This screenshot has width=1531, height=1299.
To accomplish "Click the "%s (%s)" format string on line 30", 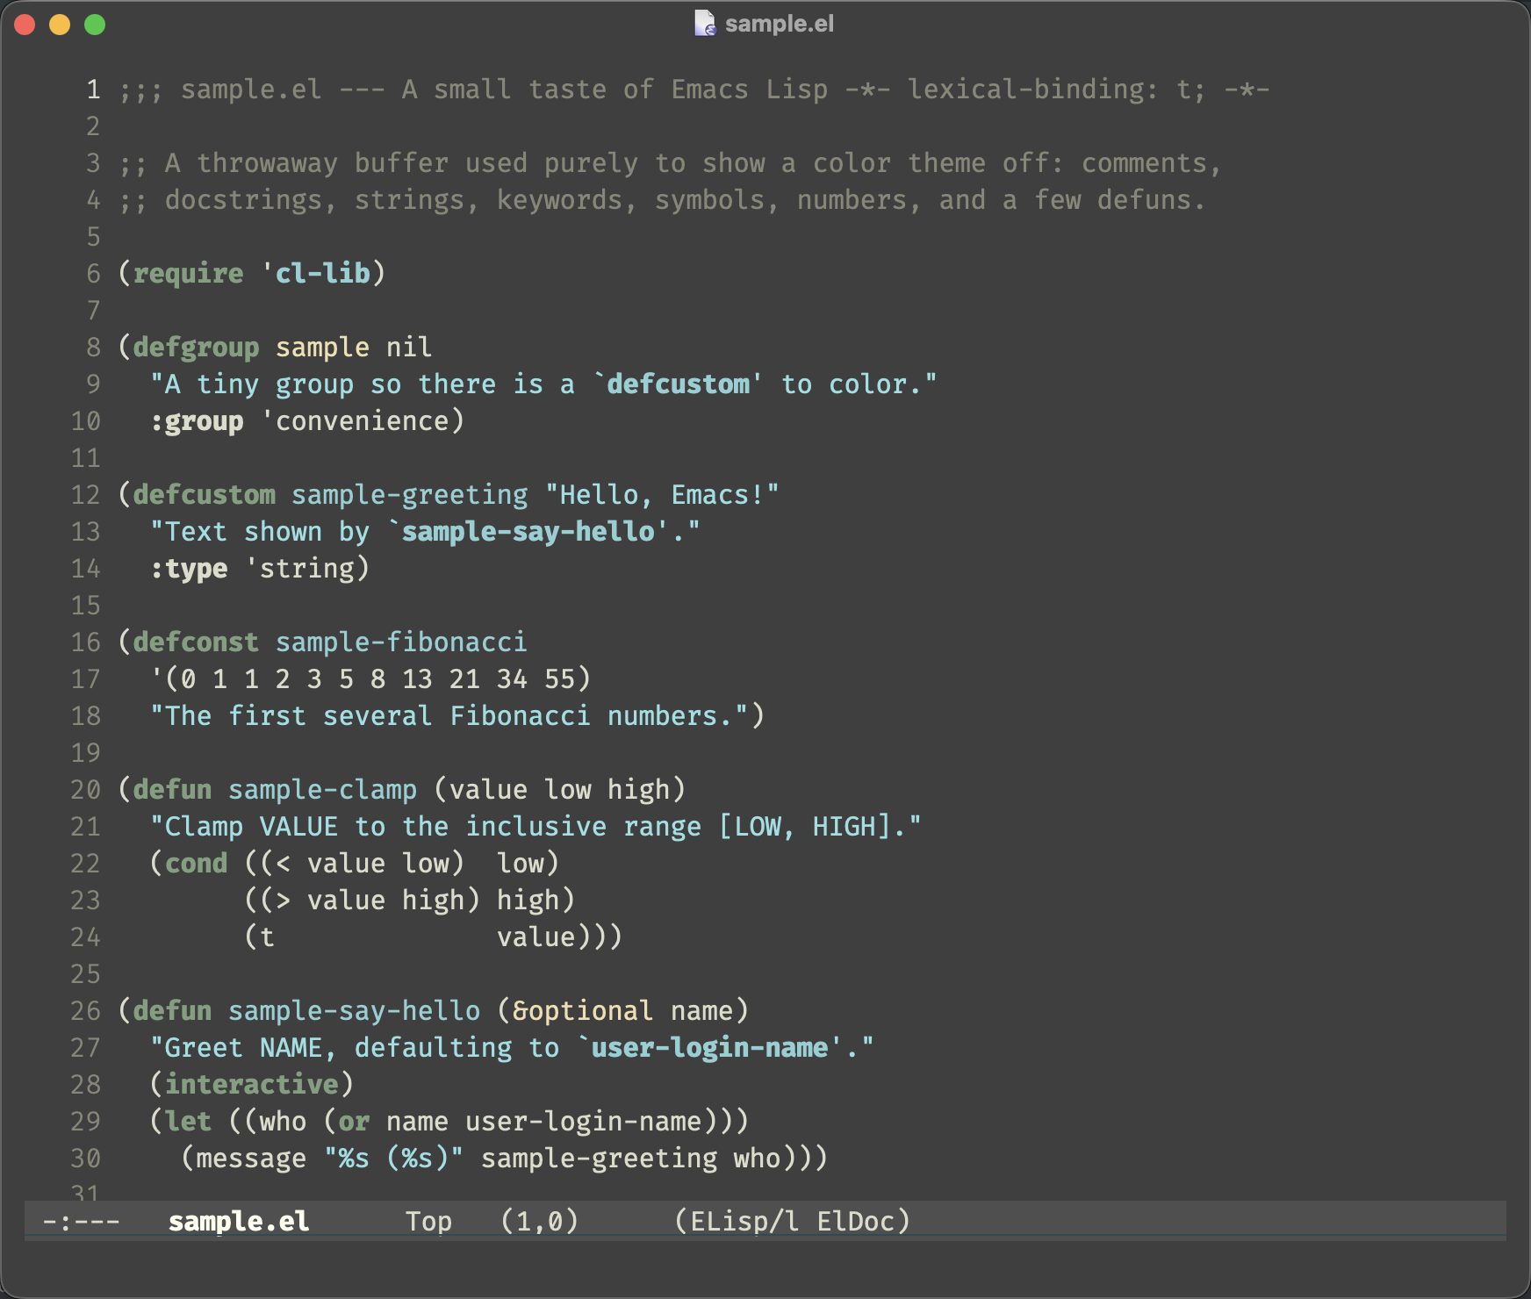I will coord(393,1158).
